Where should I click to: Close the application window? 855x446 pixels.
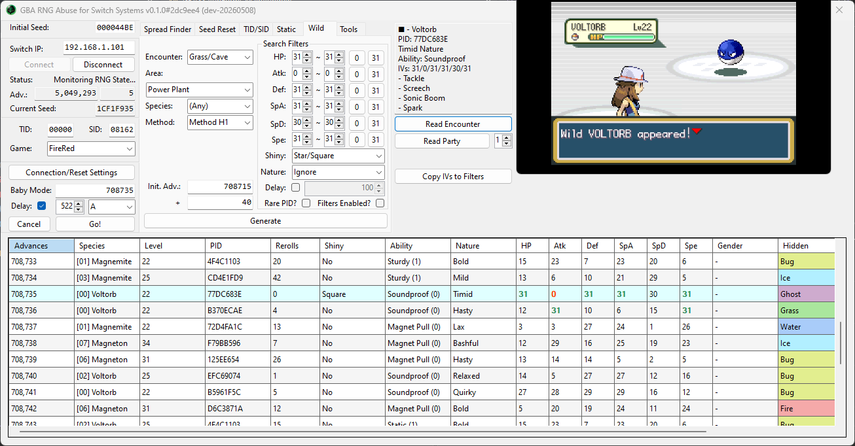click(x=839, y=10)
